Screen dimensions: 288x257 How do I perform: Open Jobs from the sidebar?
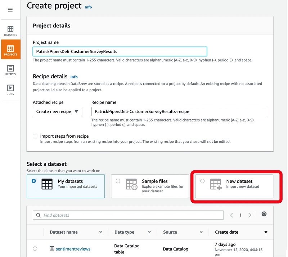[x=10, y=90]
